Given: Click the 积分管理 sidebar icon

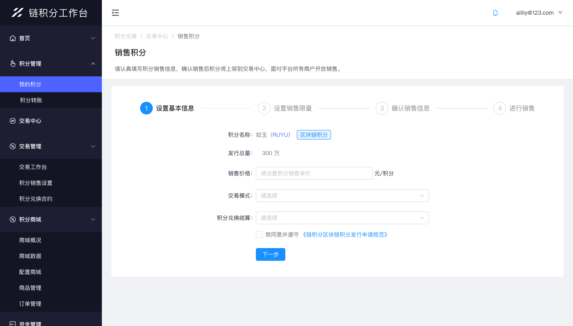Looking at the screenshot, I should pyautogui.click(x=13, y=63).
